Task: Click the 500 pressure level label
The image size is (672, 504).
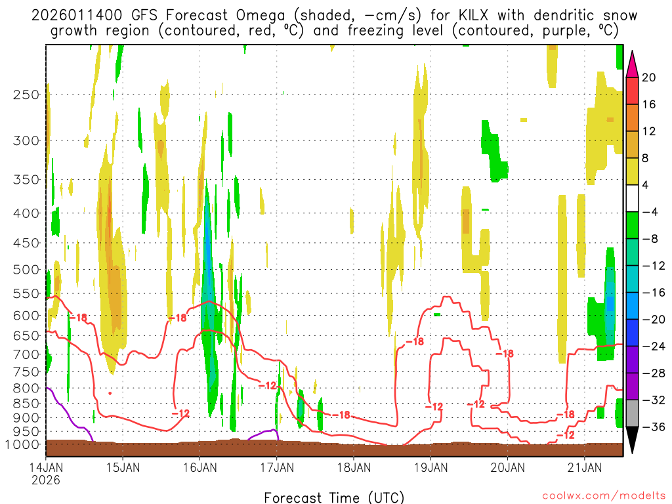Action: point(26,270)
